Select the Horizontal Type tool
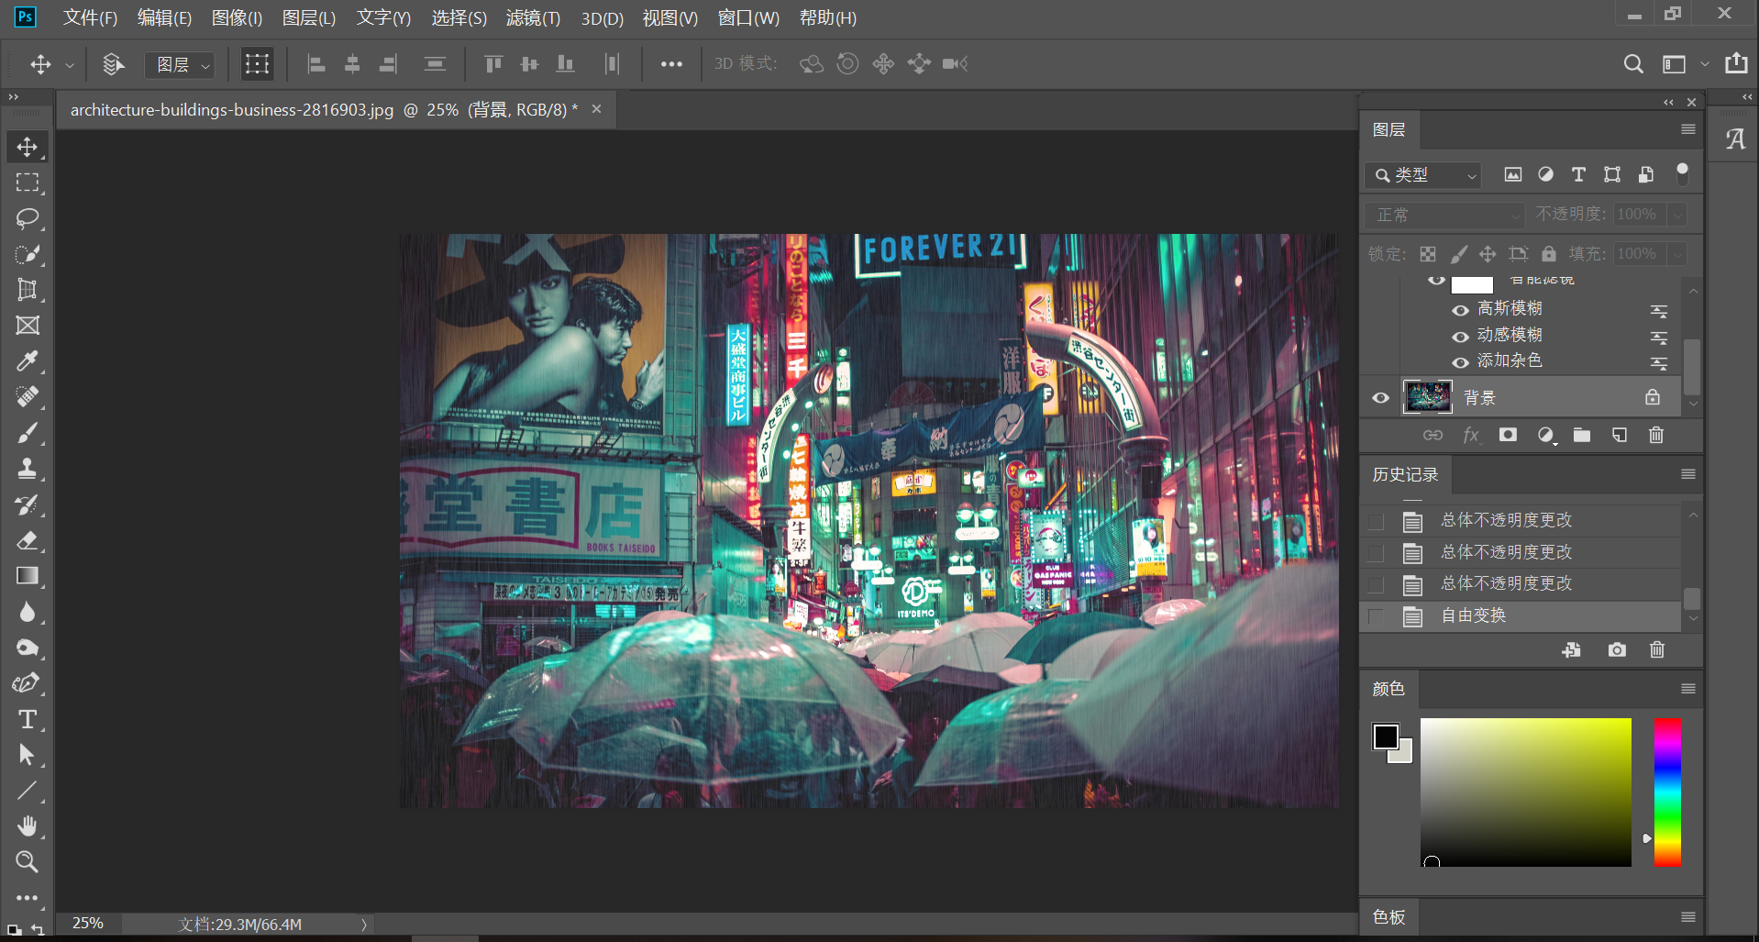 (28, 719)
